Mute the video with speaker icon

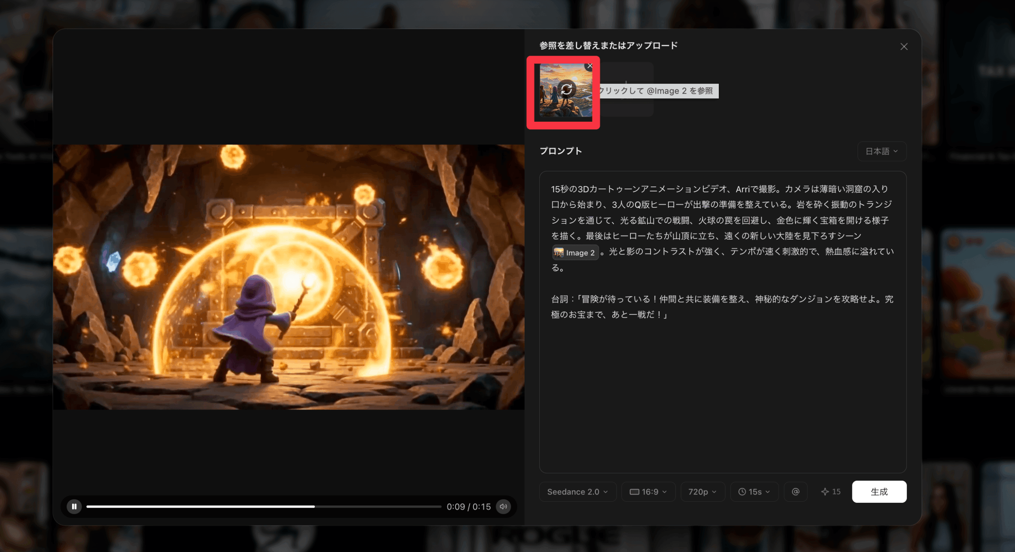coord(503,506)
